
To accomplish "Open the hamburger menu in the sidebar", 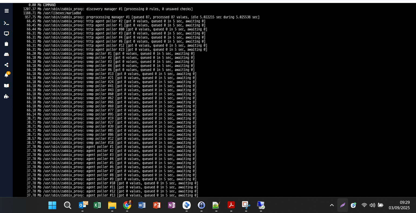I will point(6,11).
